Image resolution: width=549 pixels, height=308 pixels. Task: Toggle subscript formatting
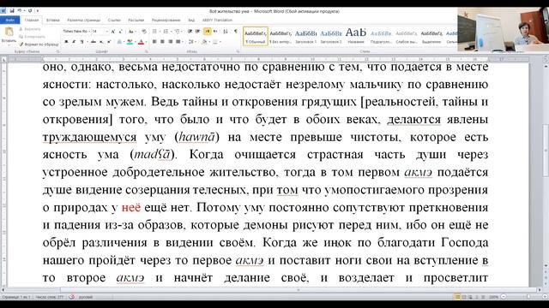(x=101, y=42)
